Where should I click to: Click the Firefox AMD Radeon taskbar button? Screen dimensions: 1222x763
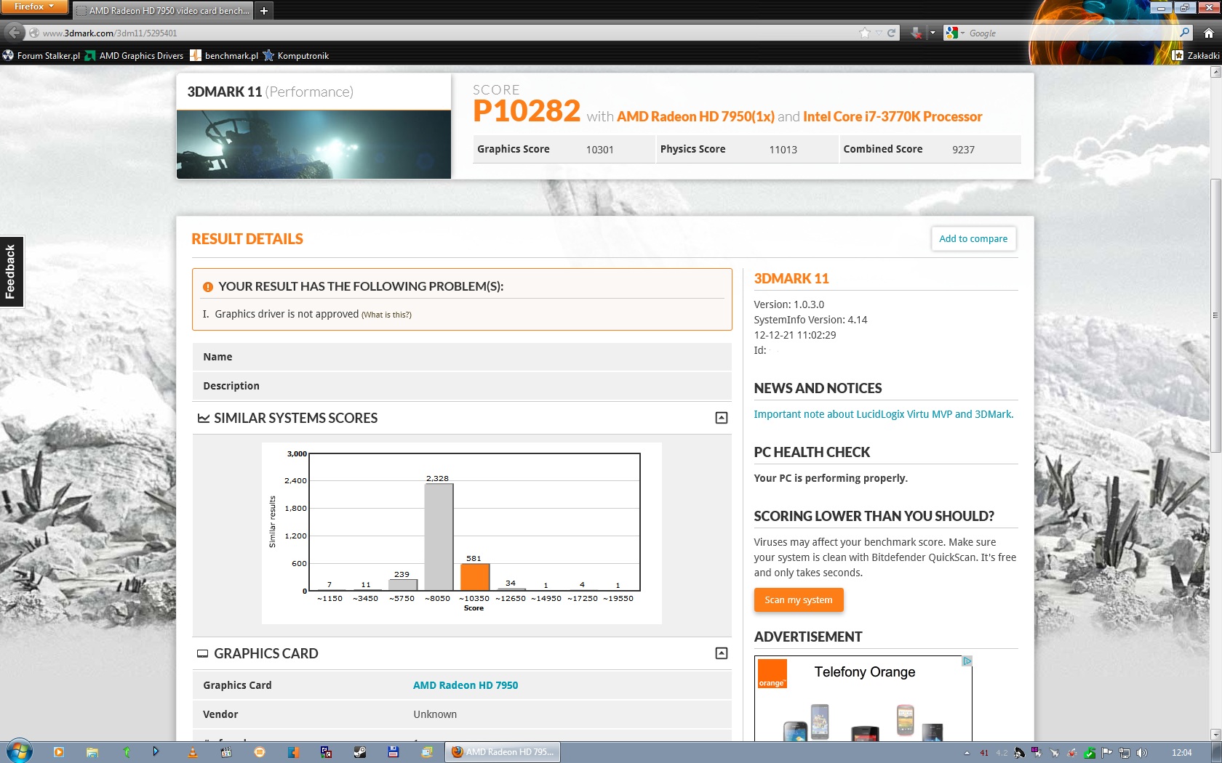tap(503, 752)
